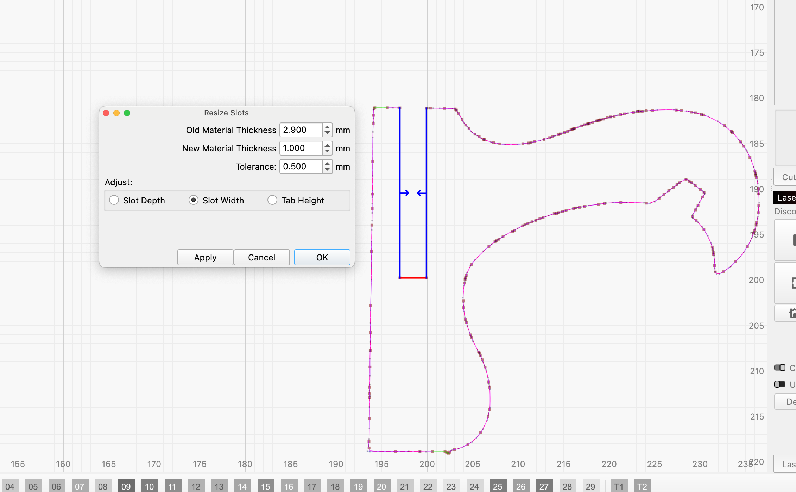Choose the Slot Width adjust option
Screen dimensions: 796x492
click(194, 200)
